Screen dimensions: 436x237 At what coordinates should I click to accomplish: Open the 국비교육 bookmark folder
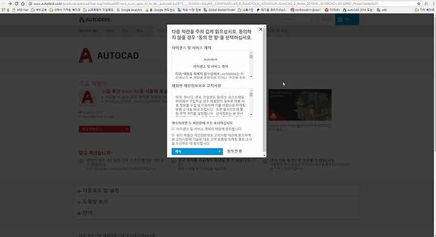tap(39, 10)
